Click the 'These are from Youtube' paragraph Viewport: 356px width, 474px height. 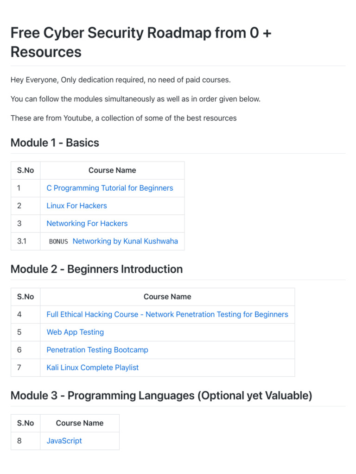pos(123,118)
